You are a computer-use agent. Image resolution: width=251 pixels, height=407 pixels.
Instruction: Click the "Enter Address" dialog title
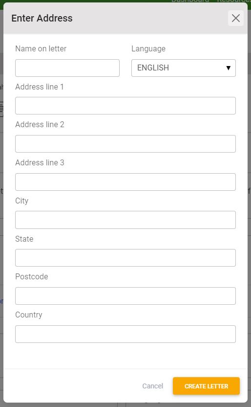pyautogui.click(x=42, y=18)
